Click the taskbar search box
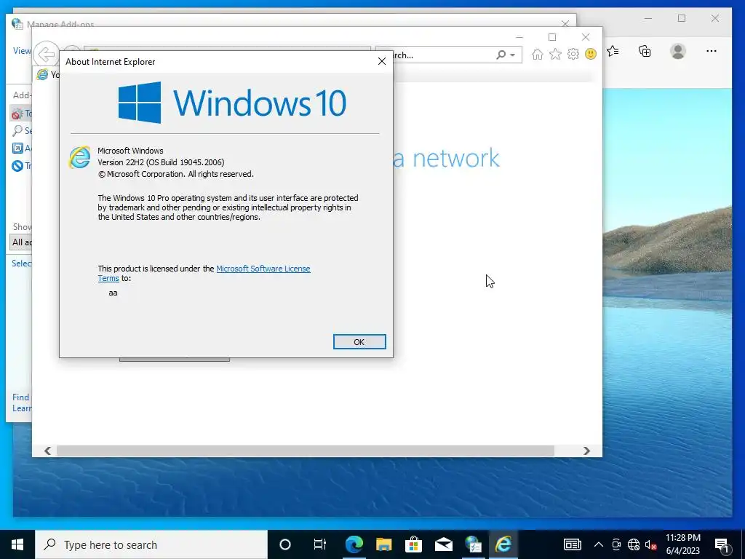 151,544
